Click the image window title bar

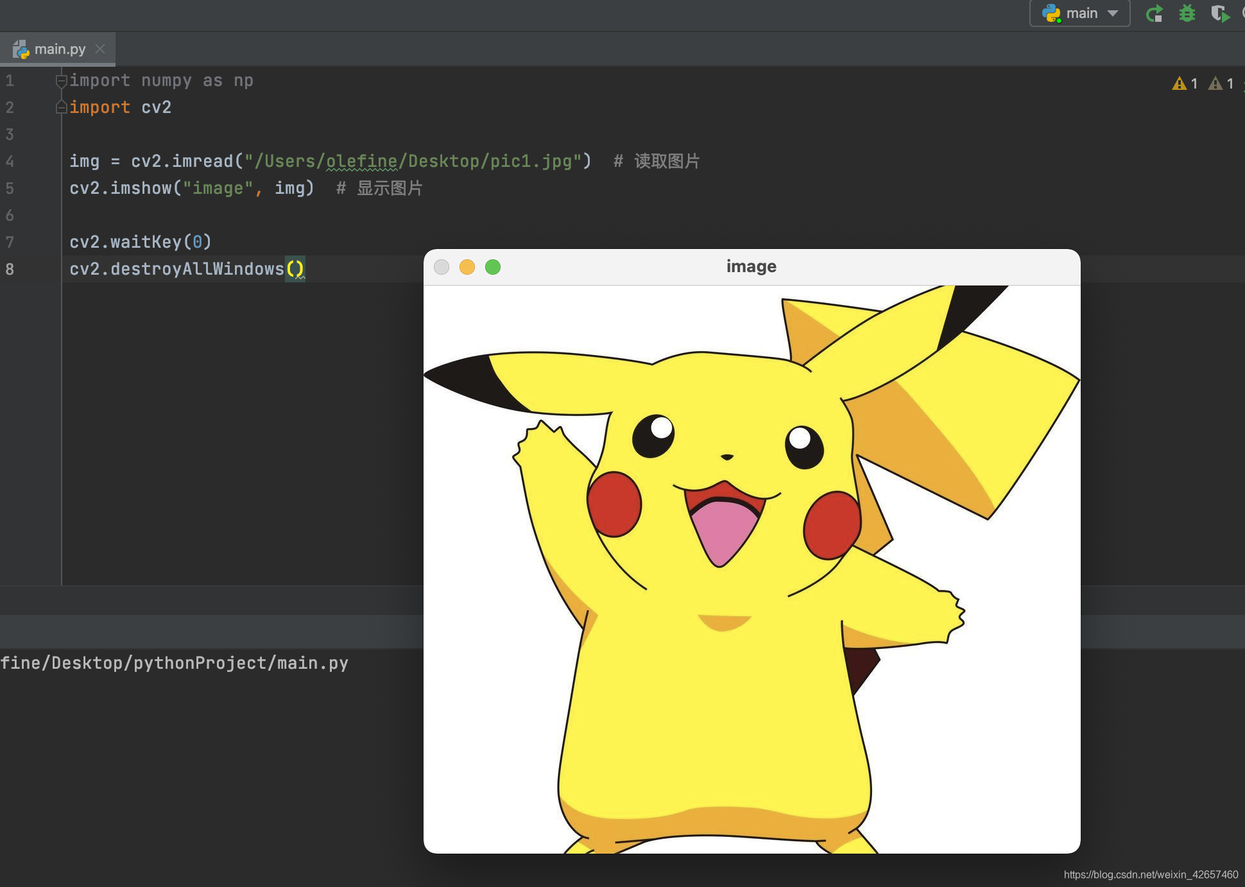(751, 266)
